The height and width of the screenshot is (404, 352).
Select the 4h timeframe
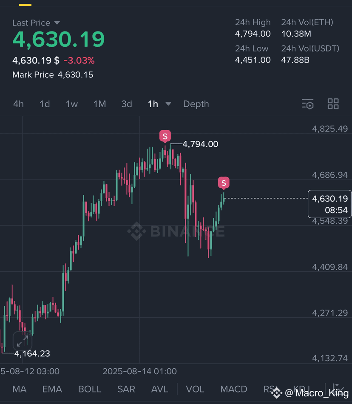click(18, 104)
